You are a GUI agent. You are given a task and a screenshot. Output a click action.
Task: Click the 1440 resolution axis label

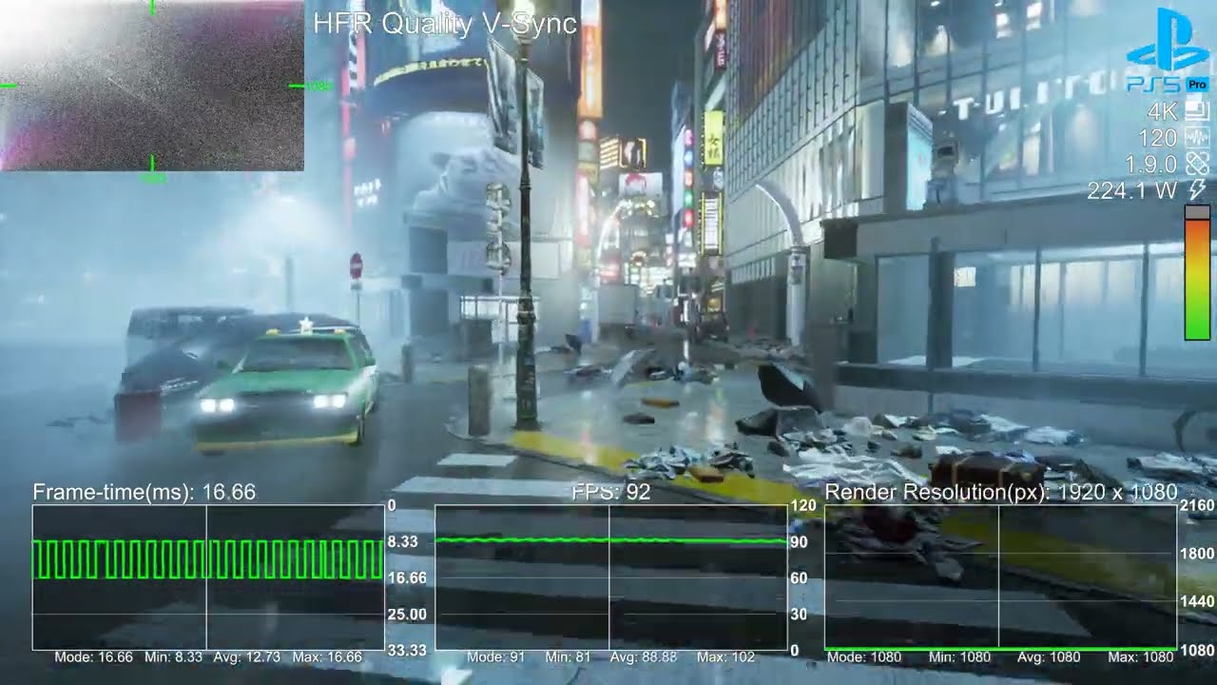[1197, 602]
